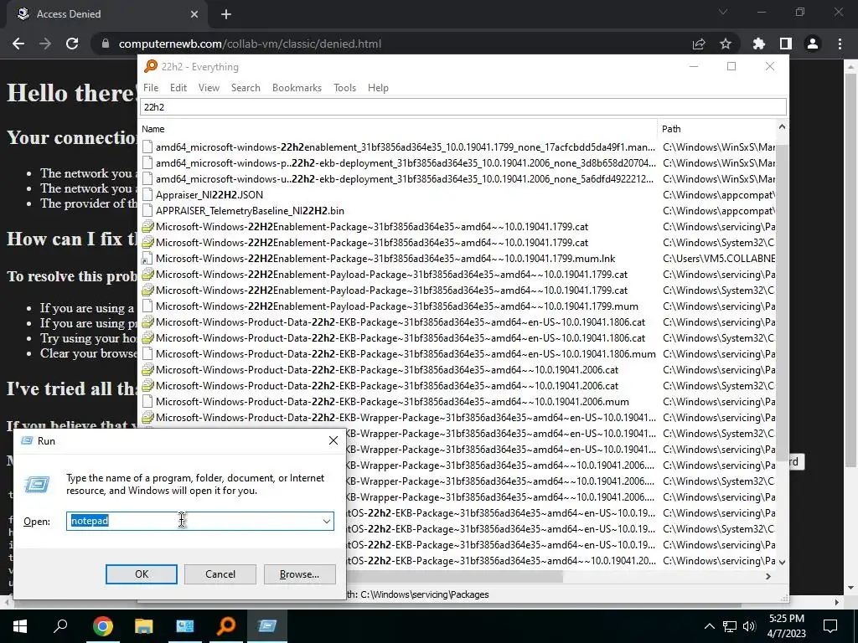Select Product-Data-22h2-EKB-Package 2006.mum row
The height and width of the screenshot is (643, 858).
457,401
